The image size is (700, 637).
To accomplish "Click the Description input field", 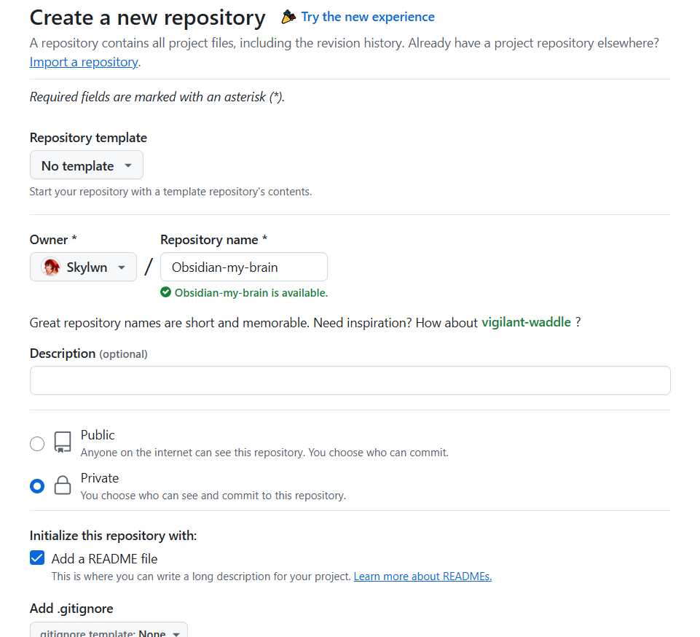I will pos(350,380).
